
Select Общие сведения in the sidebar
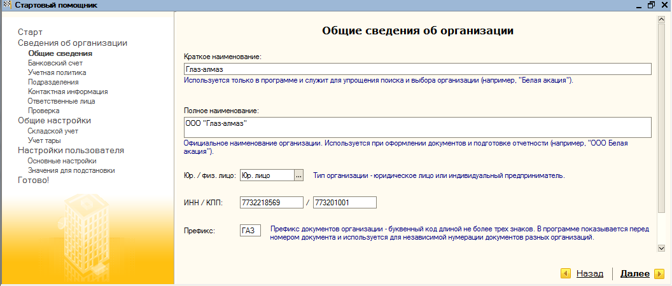[60, 53]
